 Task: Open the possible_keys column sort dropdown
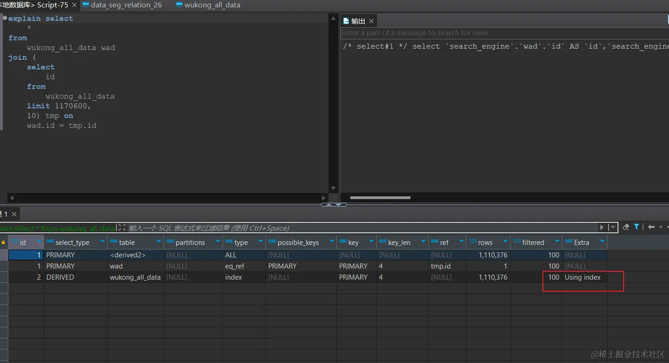(x=332, y=241)
